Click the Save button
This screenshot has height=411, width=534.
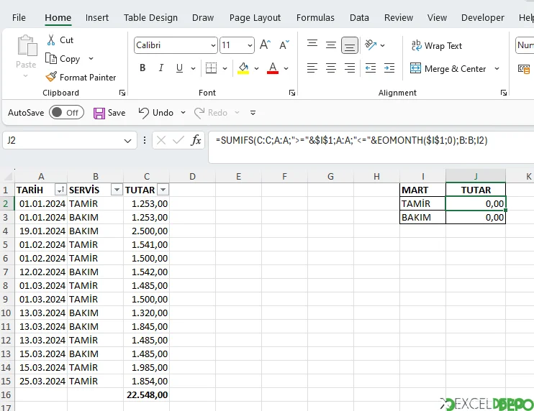[109, 113]
